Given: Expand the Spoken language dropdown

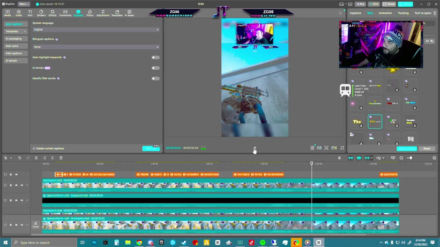Looking at the screenshot, I should 96,30.
